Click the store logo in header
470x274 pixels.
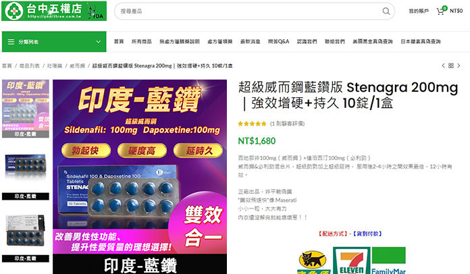click(x=54, y=11)
